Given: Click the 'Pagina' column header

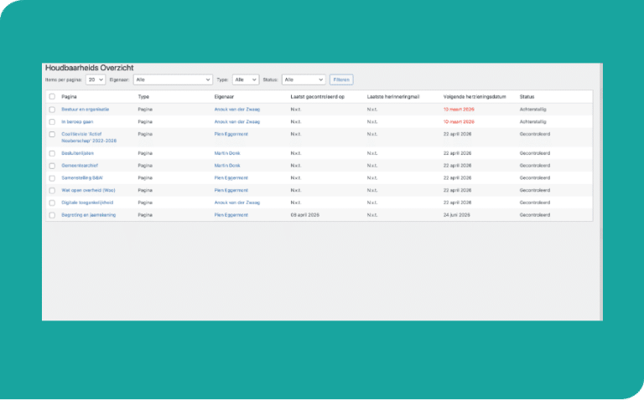Looking at the screenshot, I should click(69, 96).
